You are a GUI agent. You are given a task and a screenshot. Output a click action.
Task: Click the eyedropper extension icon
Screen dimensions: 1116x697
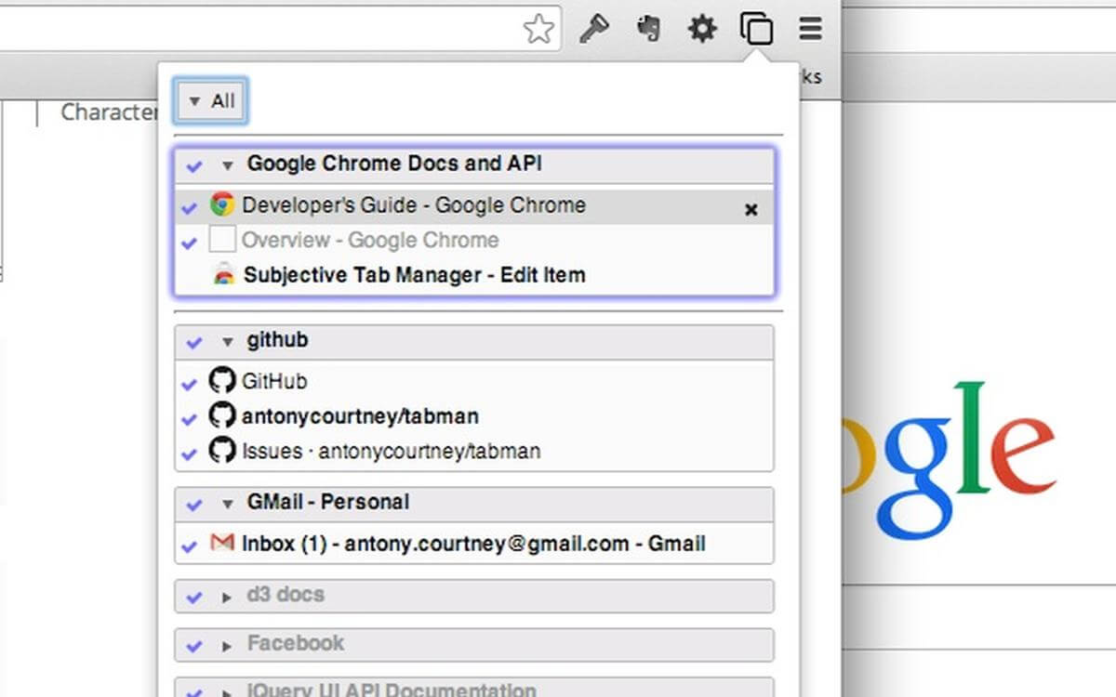593,30
